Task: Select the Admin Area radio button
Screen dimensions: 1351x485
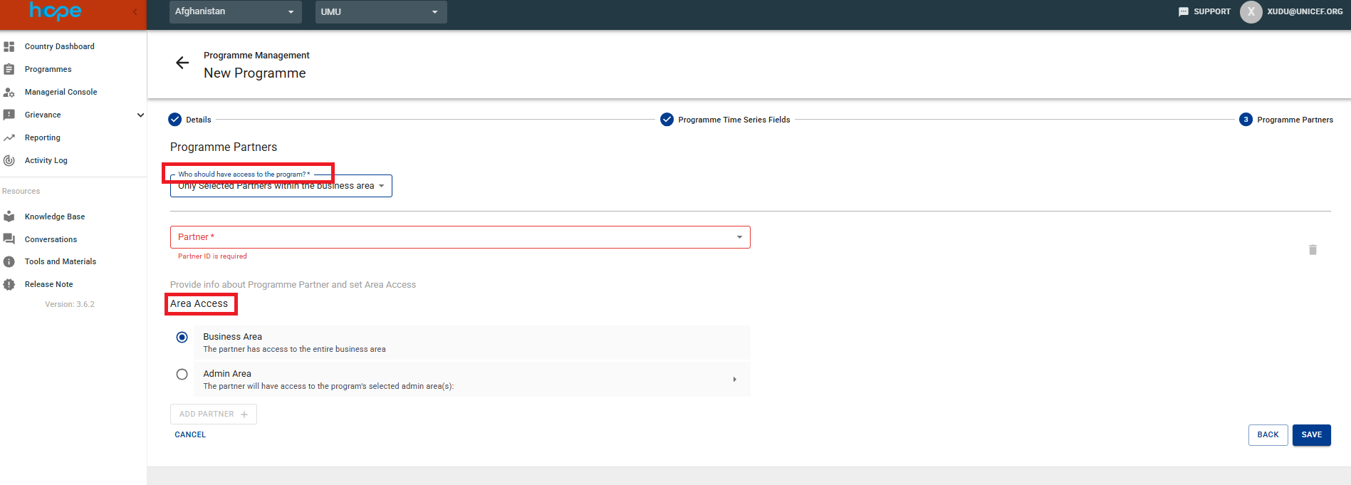Action: pyautogui.click(x=182, y=375)
